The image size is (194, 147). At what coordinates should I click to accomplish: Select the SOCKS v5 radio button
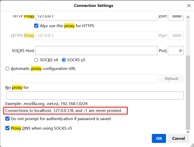coord(63,60)
